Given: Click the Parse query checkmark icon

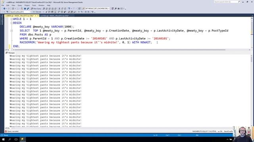Looking at the screenshot, I should [x=46, y=12].
